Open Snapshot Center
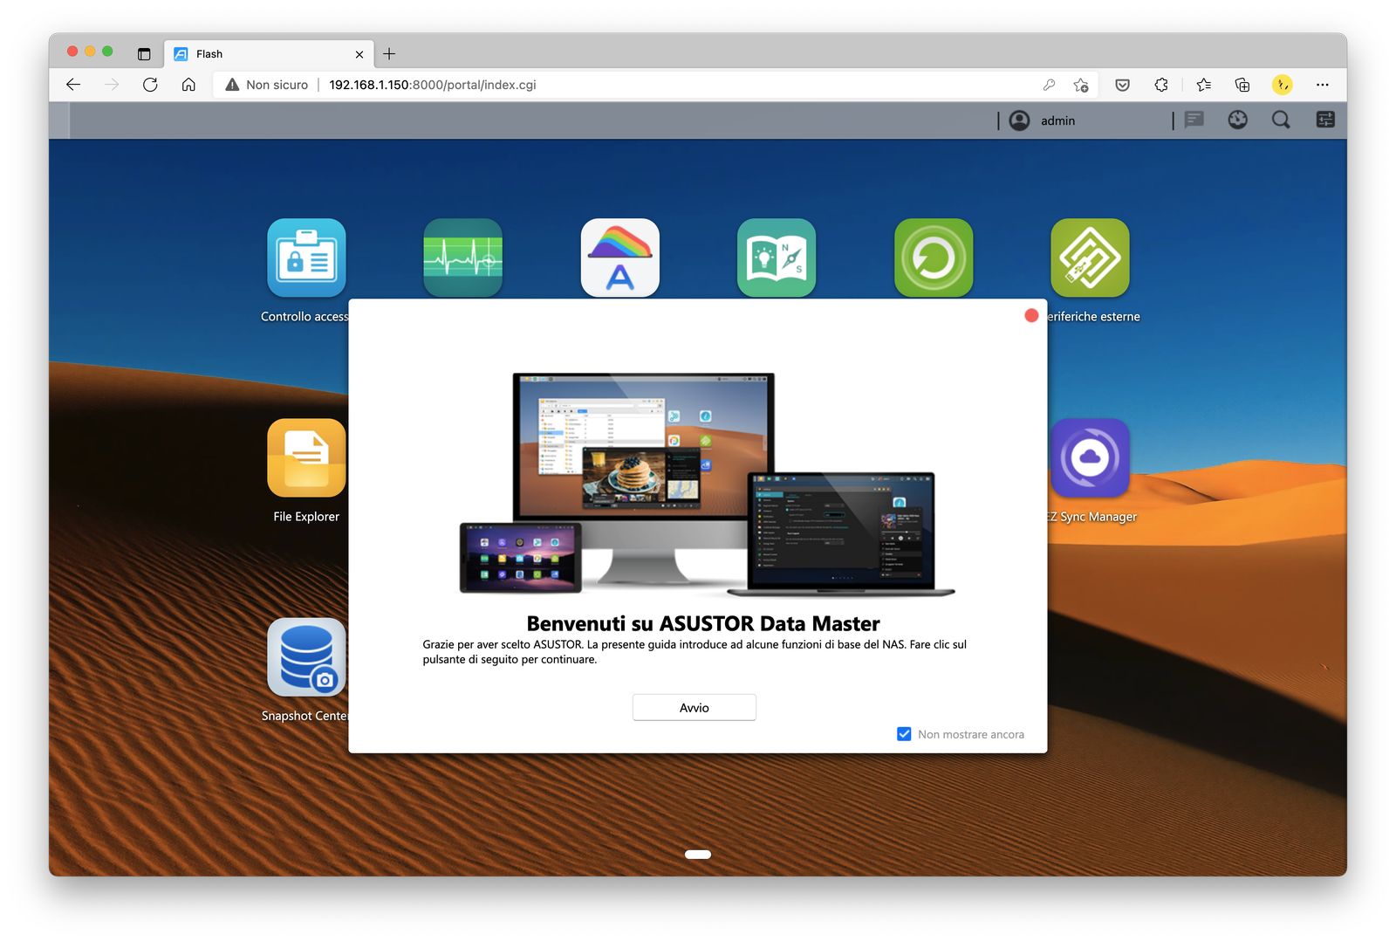The width and height of the screenshot is (1396, 941). pos(306,657)
